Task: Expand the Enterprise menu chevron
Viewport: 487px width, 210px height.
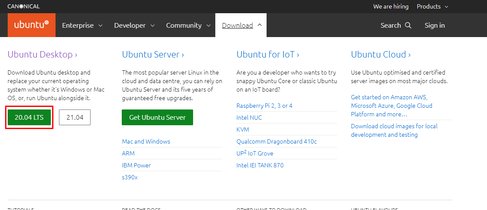Action: click(x=100, y=26)
